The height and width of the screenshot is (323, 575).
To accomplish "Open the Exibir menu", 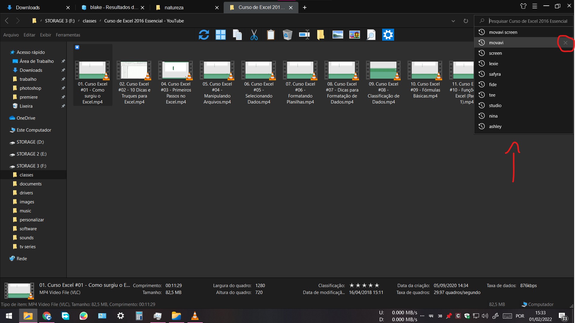I will click(x=45, y=35).
